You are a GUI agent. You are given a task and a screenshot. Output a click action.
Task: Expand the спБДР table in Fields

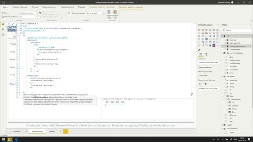click(x=222, y=125)
